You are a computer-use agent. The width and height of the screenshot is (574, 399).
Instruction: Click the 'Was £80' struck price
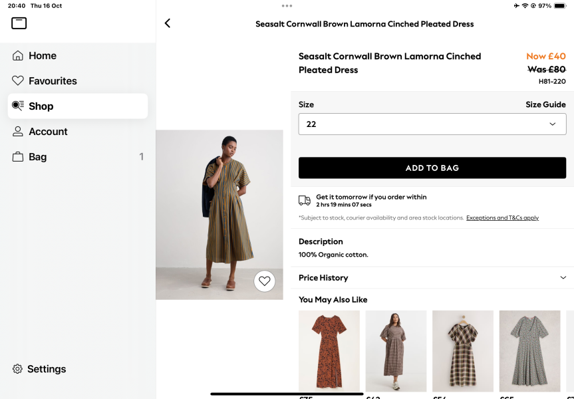[x=547, y=69]
